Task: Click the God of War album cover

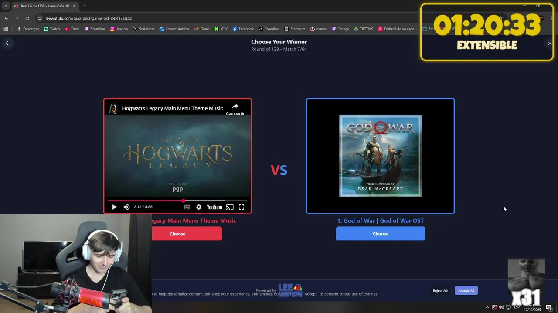Action: [x=380, y=156]
